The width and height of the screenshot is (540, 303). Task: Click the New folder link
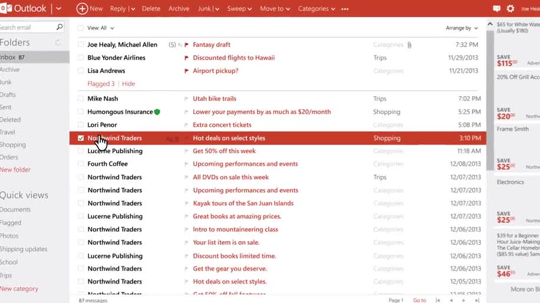[15, 170]
